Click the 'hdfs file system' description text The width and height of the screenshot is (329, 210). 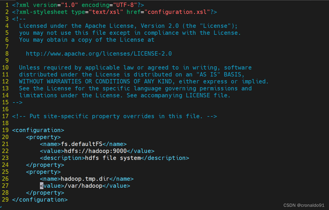(113, 158)
